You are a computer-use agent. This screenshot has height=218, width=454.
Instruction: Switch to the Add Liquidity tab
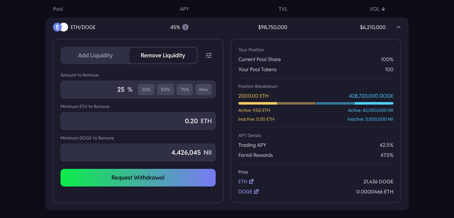[95, 55]
